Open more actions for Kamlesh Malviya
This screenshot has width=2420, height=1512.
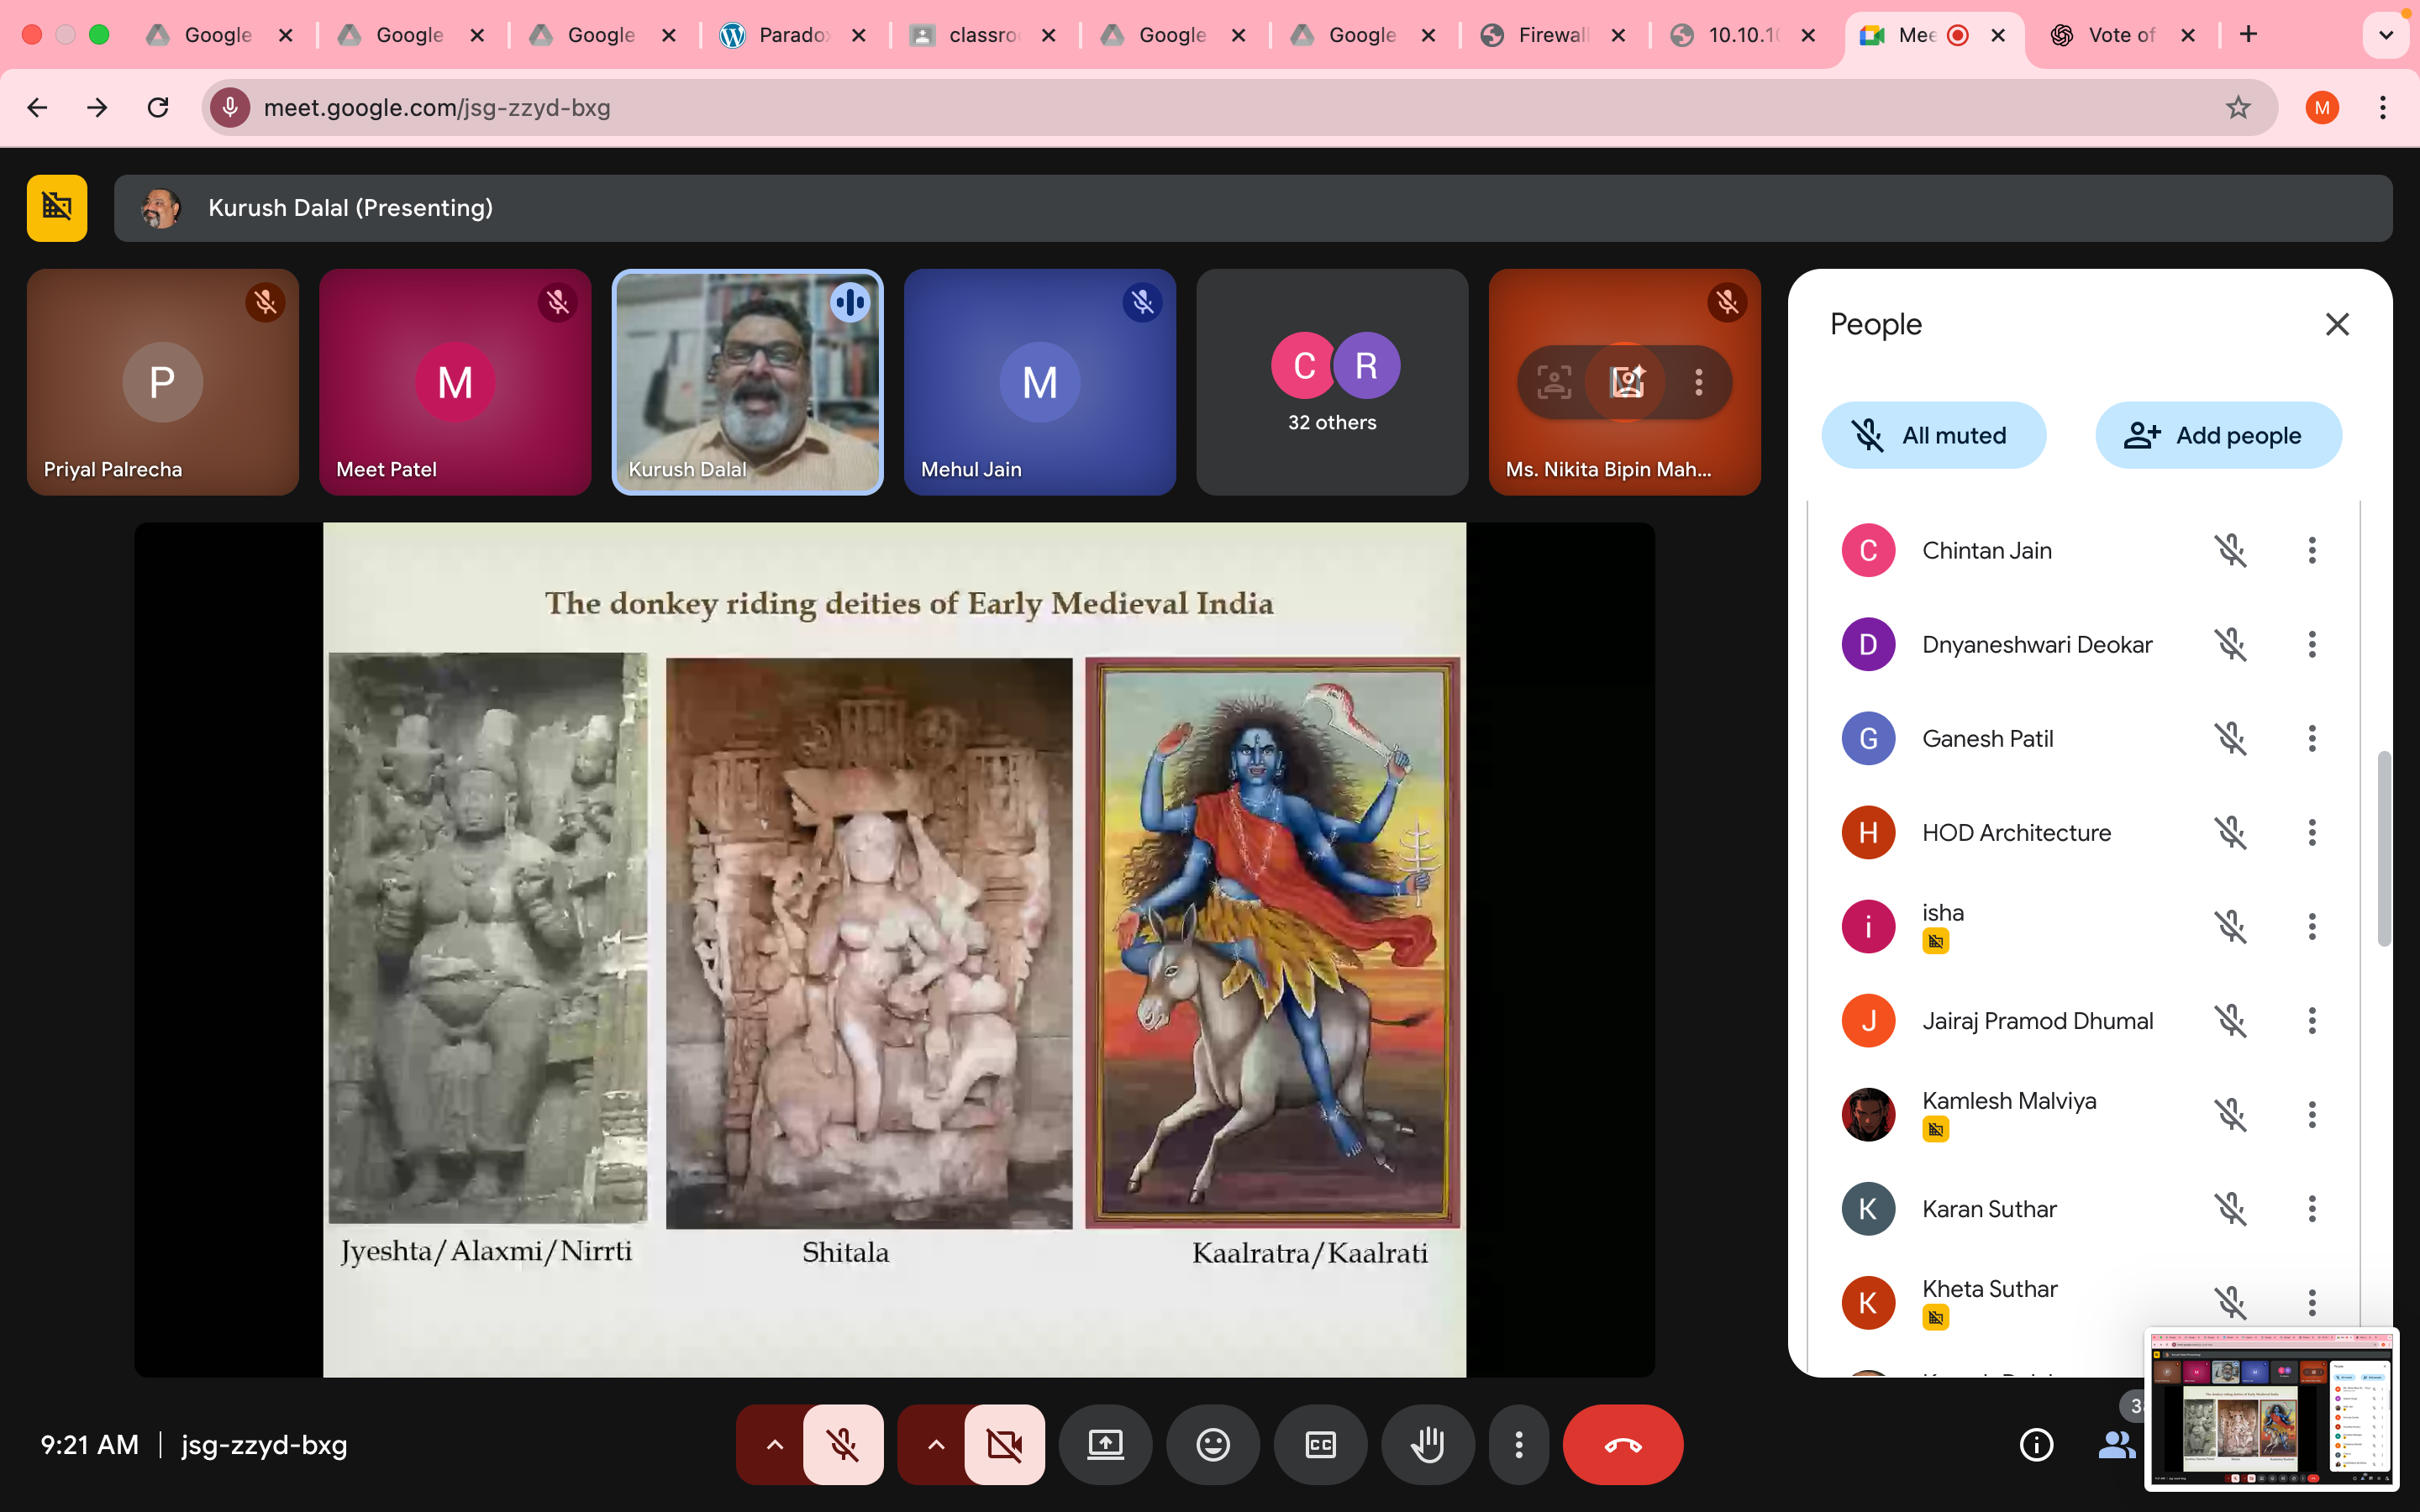(x=2311, y=1114)
